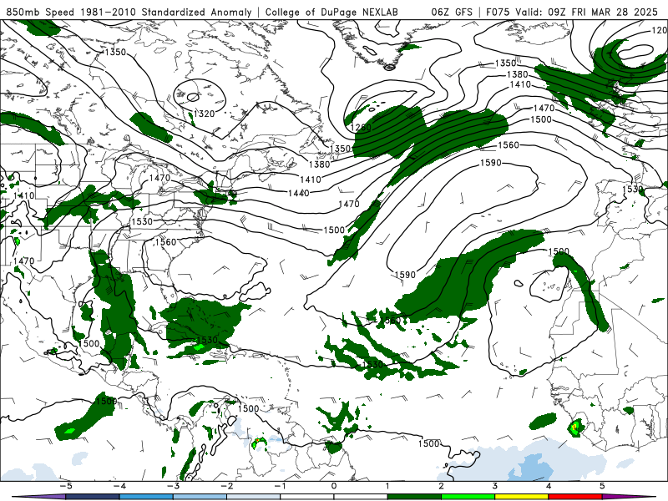Screen dimensions: 668x501
Task: Select the red colorbar segment
Action: pyautogui.click(x=575, y=497)
